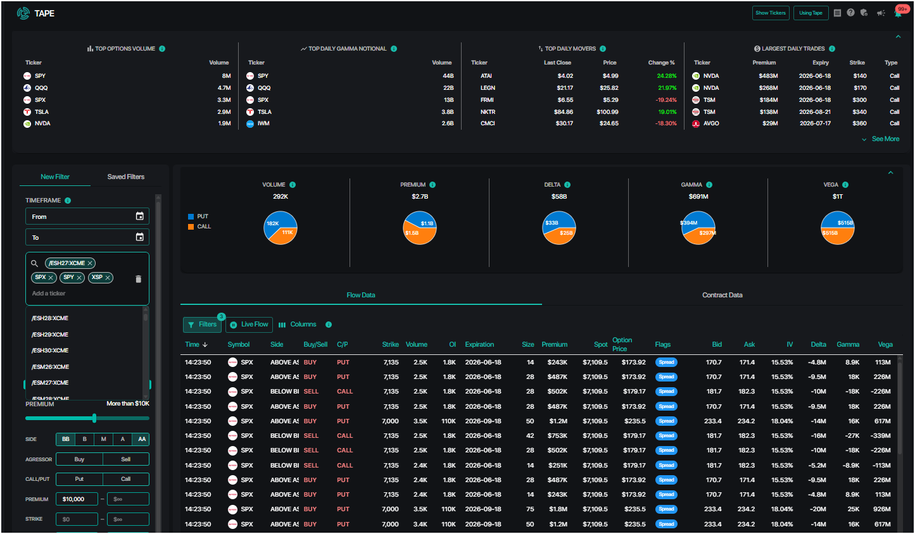915x534 pixels.
Task: Select Buy aggressor filter
Action: coord(79,459)
